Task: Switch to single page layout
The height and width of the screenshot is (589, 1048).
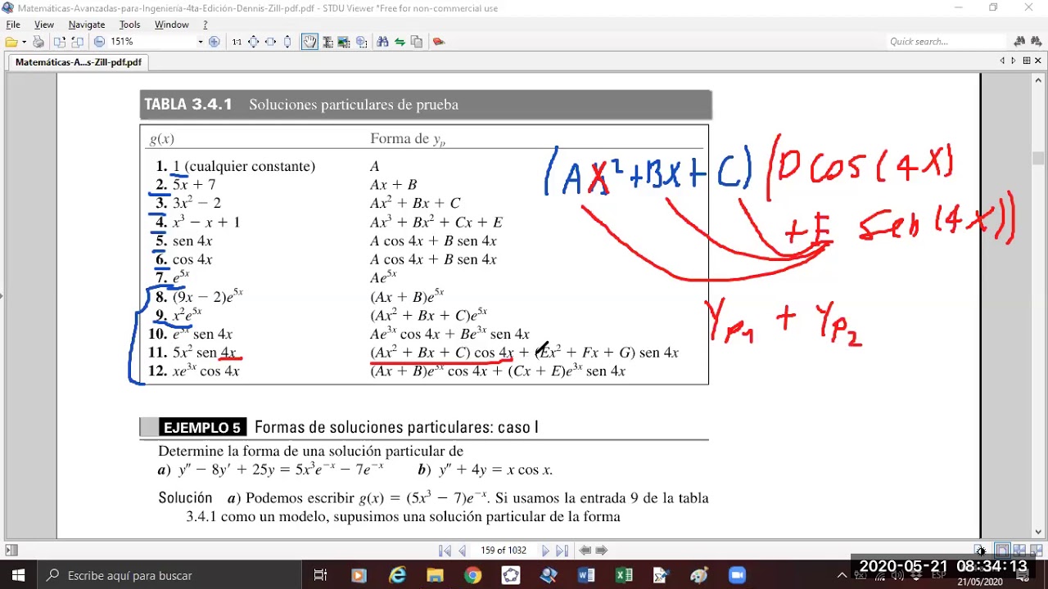Action: (x=1002, y=551)
